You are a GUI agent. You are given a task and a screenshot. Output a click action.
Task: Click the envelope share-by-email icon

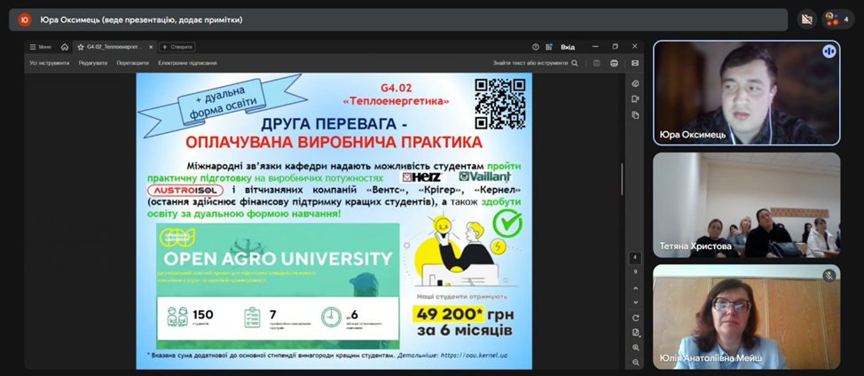[635, 63]
